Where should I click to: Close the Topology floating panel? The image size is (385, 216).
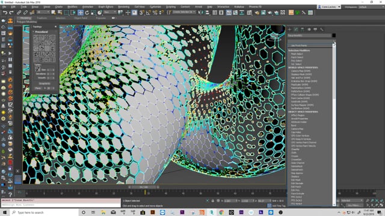(55, 26)
